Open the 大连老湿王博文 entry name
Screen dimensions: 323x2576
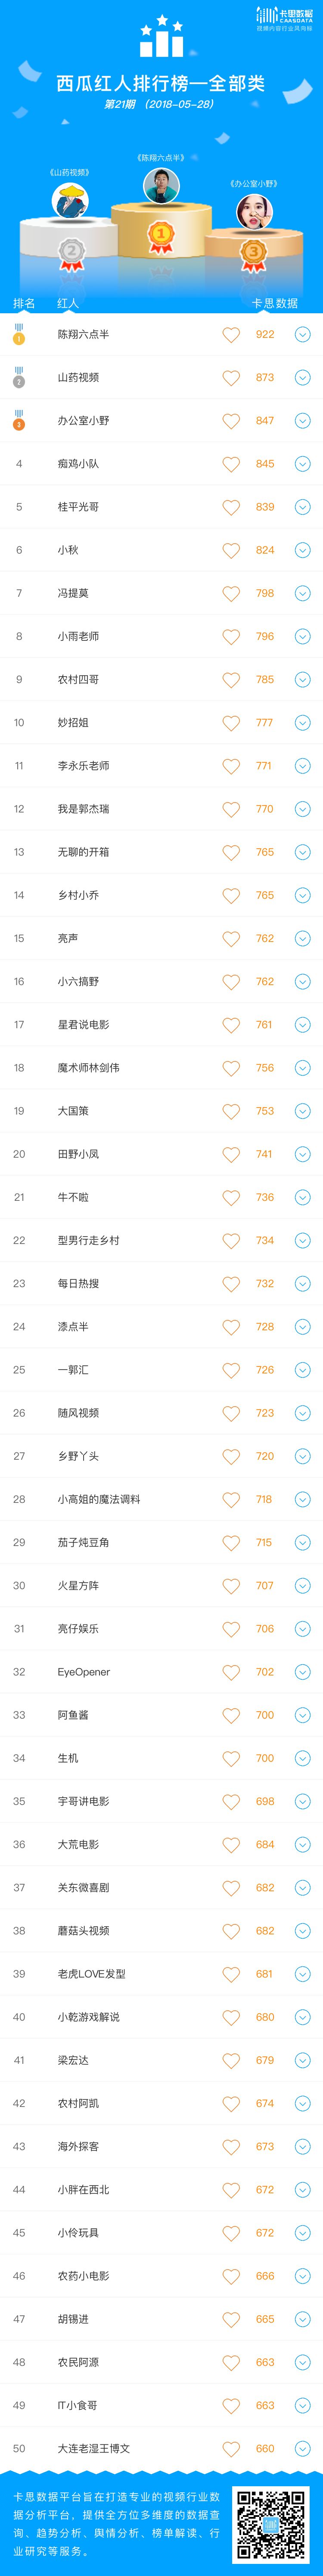(94, 2448)
